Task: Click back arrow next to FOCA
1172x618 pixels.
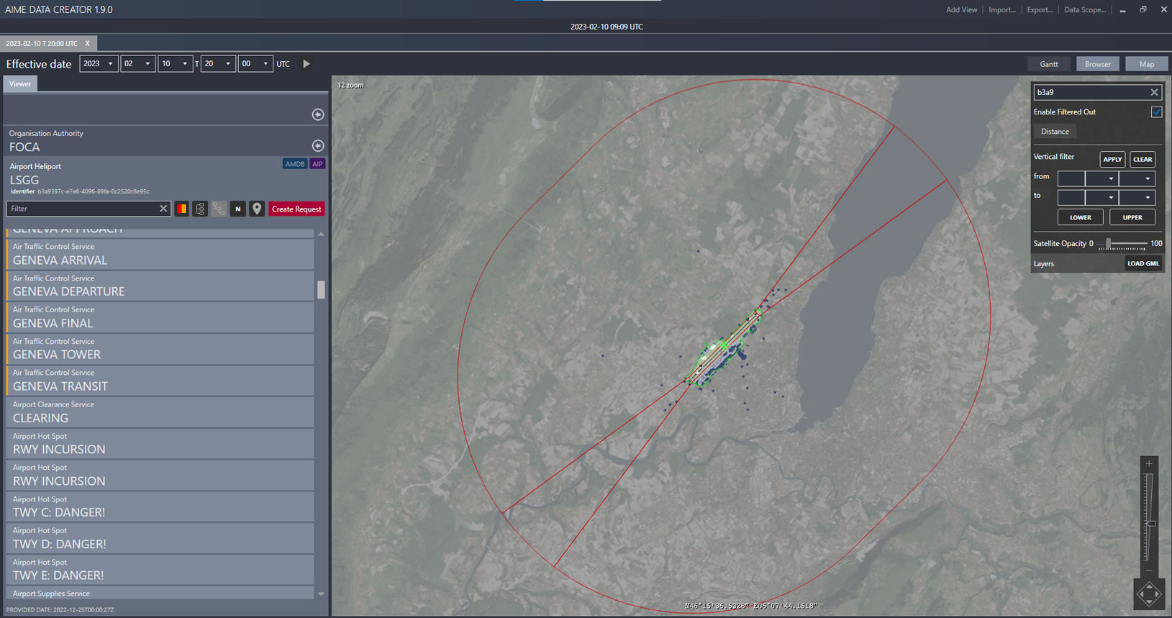Action: coord(317,145)
